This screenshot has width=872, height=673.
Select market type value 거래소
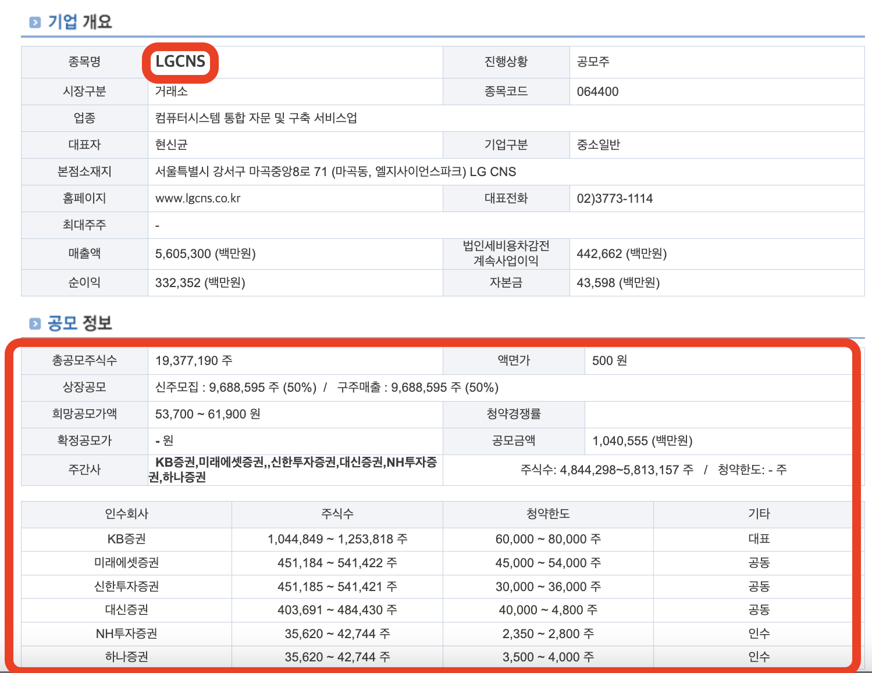(171, 91)
